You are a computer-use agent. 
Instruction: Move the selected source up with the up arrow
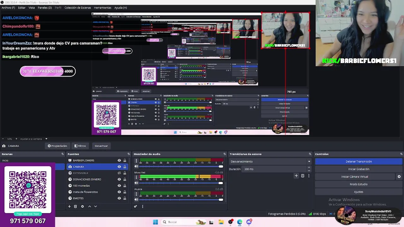pos(90,207)
